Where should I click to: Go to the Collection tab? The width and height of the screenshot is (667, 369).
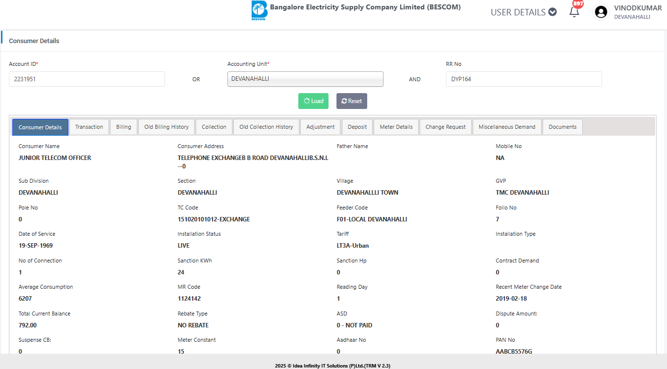pos(214,127)
